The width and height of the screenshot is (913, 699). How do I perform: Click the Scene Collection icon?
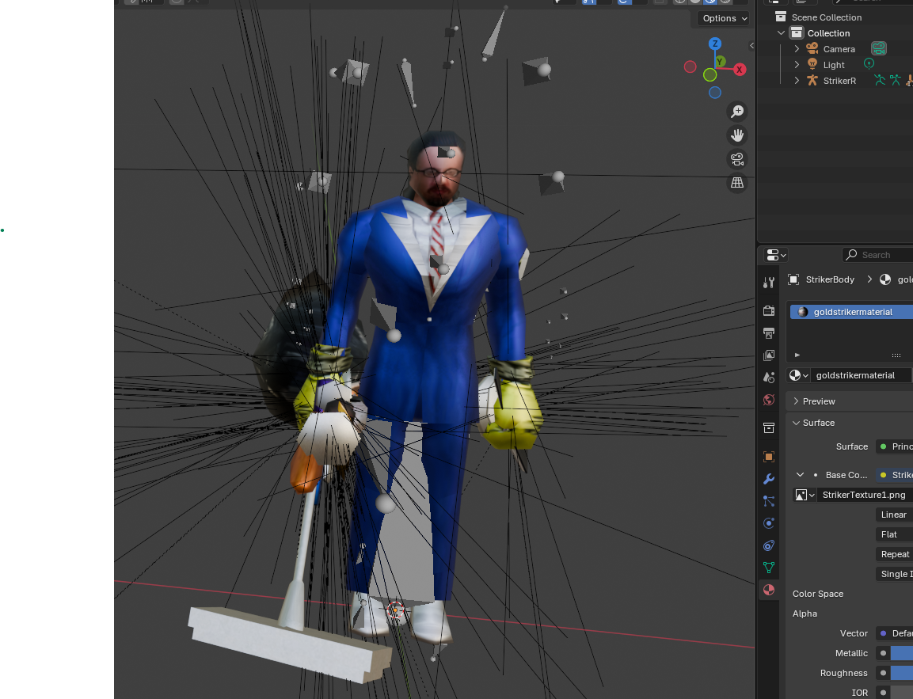pyautogui.click(x=781, y=17)
